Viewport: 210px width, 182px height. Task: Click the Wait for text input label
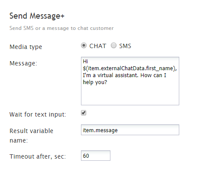(38, 114)
